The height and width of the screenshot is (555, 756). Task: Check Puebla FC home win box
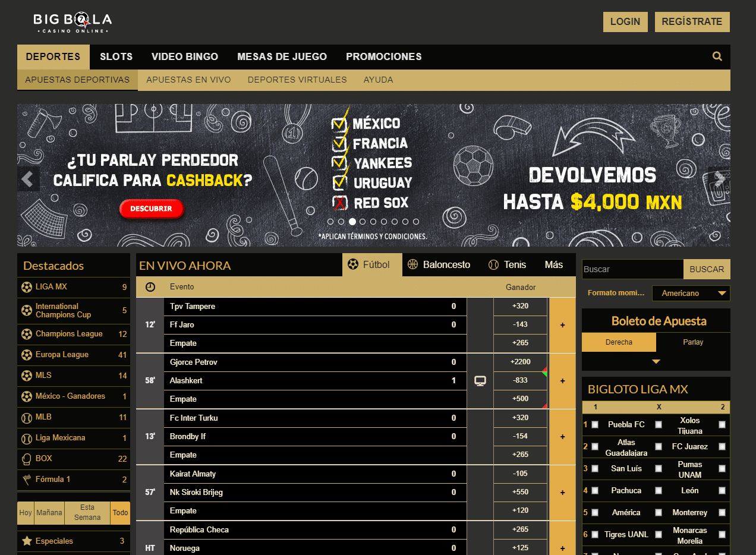(x=595, y=425)
